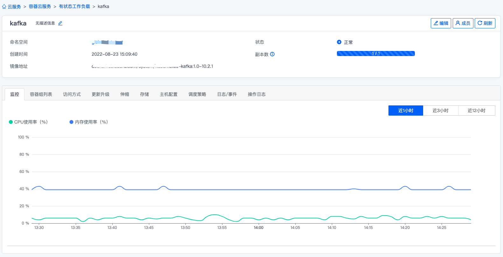
Task: Select the 近12小时 time range
Action: click(477, 111)
